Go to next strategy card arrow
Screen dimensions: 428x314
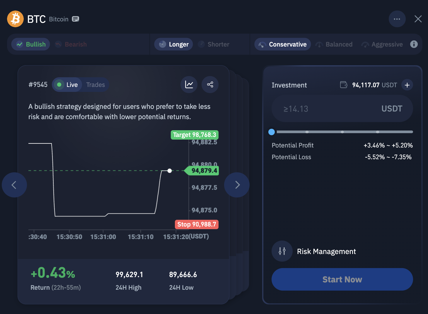pos(237,185)
